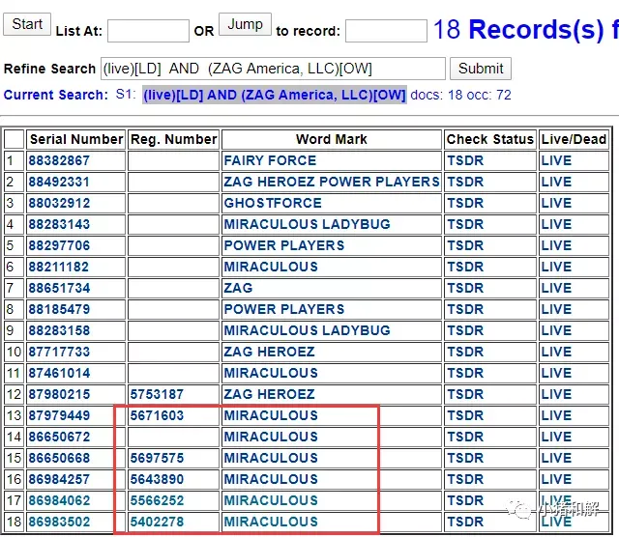Screen dimensions: 619x537
Task: Open serial number 87979449
Action: 59,416
